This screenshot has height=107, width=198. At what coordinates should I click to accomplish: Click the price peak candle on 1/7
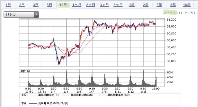(95, 21)
